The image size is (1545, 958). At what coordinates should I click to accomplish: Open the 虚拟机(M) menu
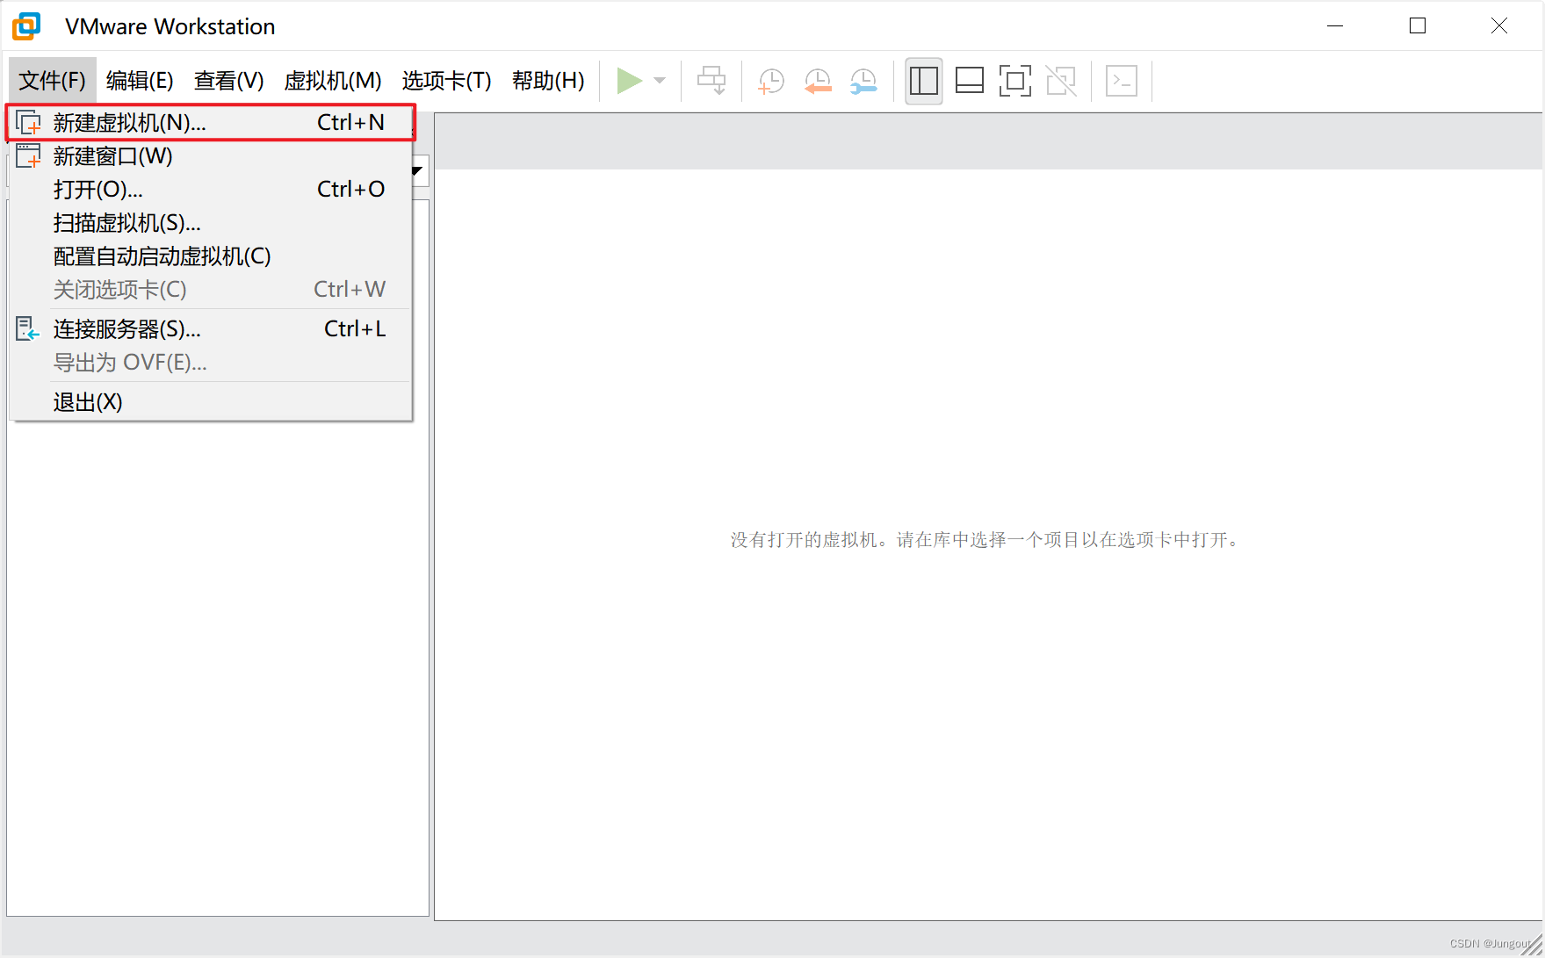333,81
